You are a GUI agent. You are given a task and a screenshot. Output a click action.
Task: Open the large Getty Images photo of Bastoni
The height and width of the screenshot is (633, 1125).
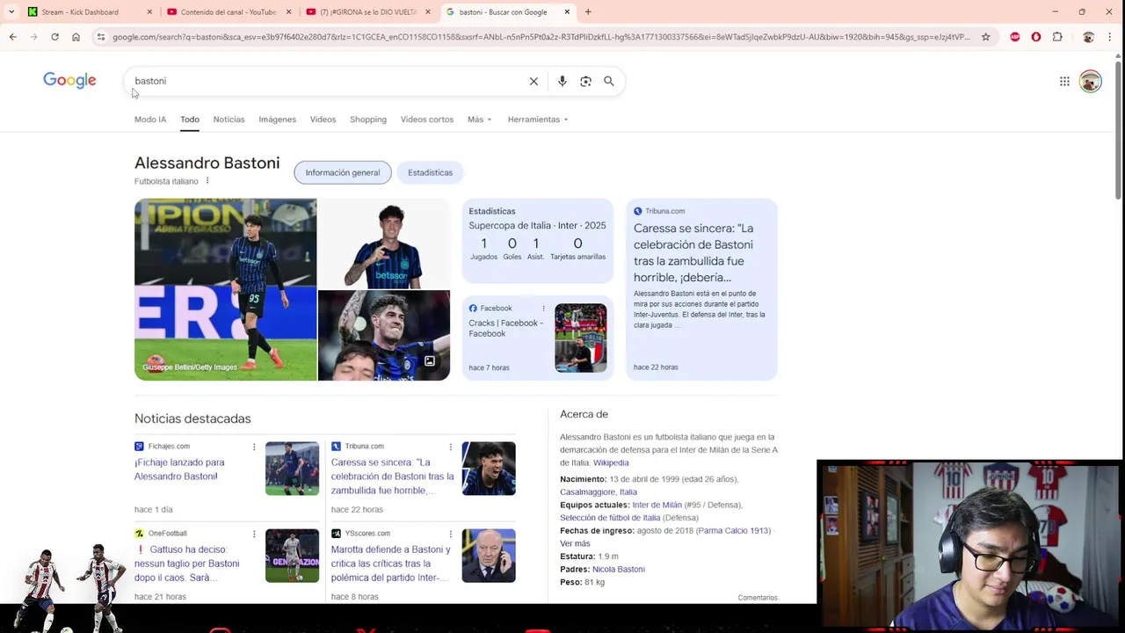[x=225, y=289]
